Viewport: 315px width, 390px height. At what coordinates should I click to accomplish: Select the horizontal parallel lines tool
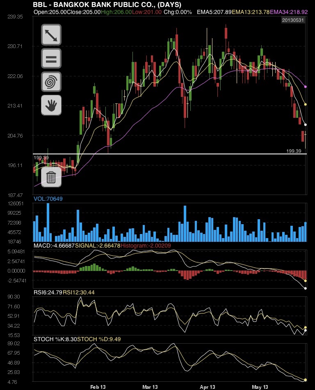tap(51, 58)
